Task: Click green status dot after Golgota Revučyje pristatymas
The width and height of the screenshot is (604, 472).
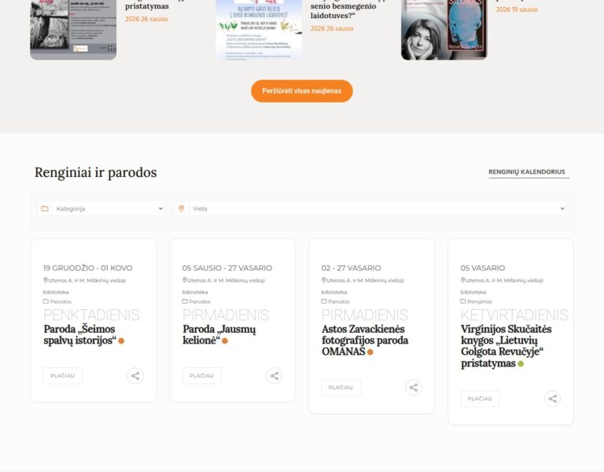Action: click(x=521, y=363)
